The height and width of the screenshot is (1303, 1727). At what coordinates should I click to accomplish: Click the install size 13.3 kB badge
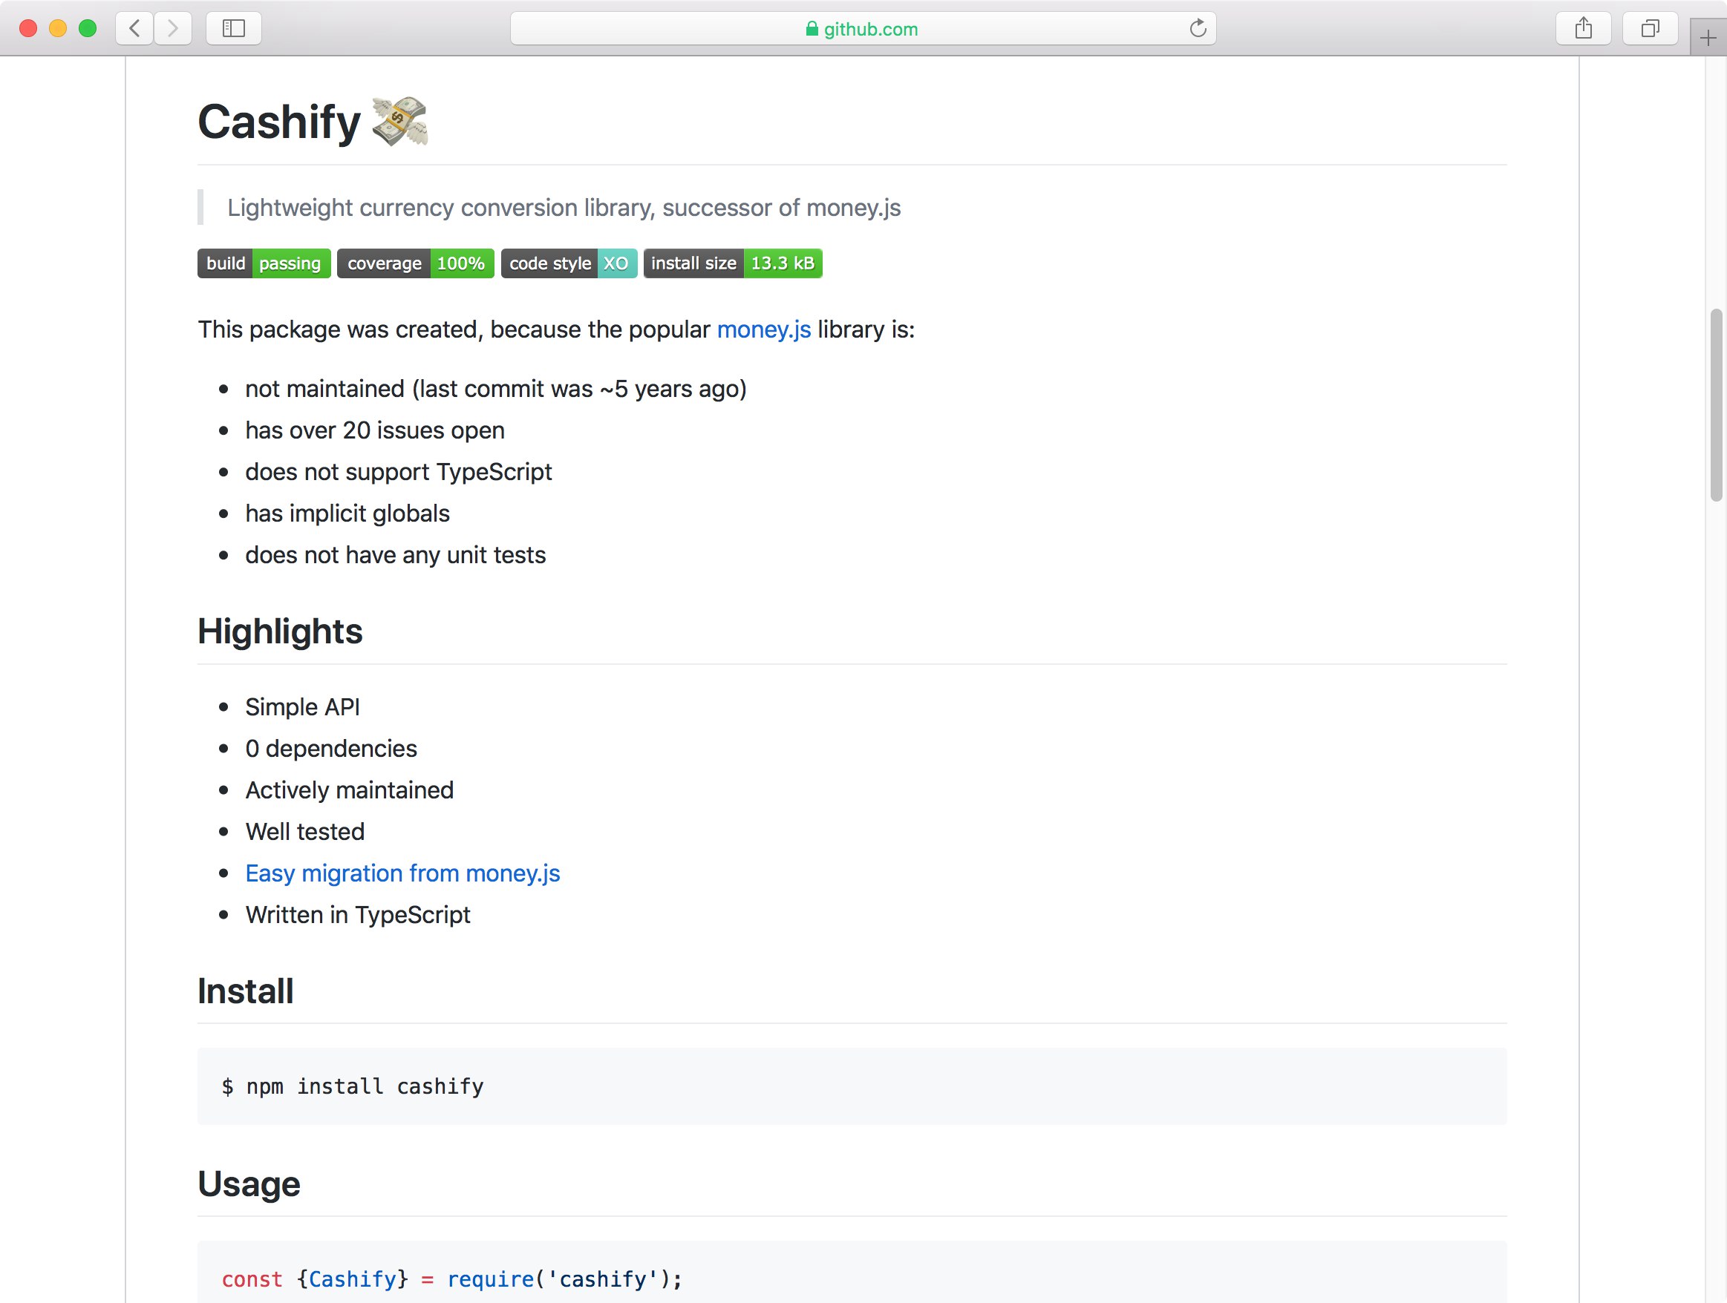tap(732, 263)
